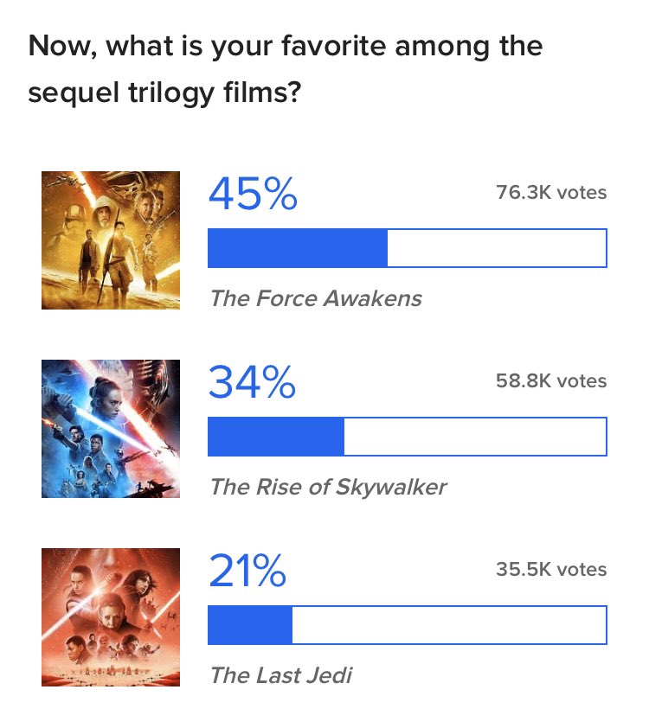Select The Rise of Skywalker poster thumbnail
The width and height of the screenshot is (649, 728).
(x=111, y=429)
